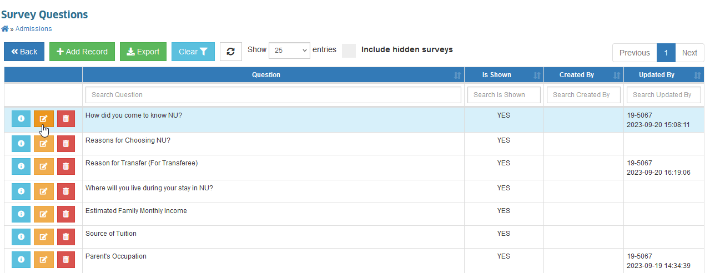Sort by the Is Shown column
The height and width of the screenshot is (273, 710).
[503, 75]
